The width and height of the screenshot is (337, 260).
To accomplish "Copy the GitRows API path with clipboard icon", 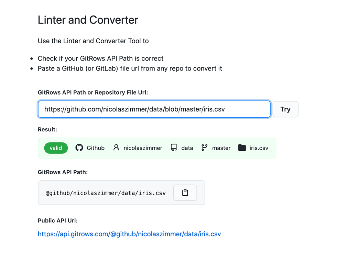I will 185,193.
